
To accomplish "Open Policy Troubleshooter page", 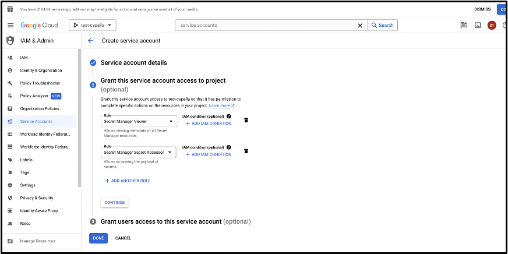I will (x=40, y=83).
